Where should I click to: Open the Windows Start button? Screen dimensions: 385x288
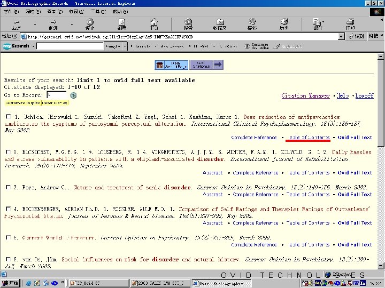pyautogui.click(x=10, y=283)
